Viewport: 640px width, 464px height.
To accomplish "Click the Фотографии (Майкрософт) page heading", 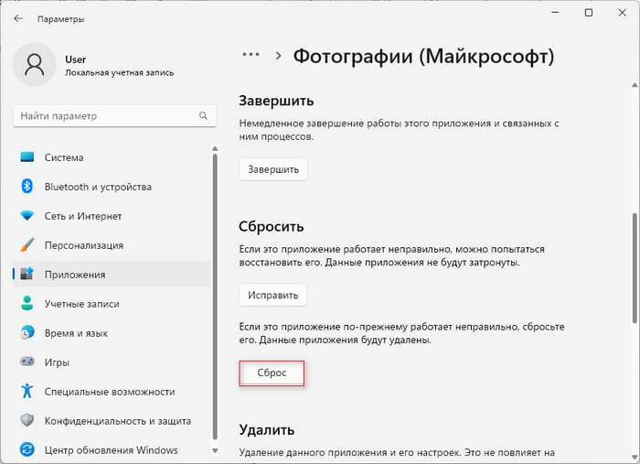I will coord(423,57).
